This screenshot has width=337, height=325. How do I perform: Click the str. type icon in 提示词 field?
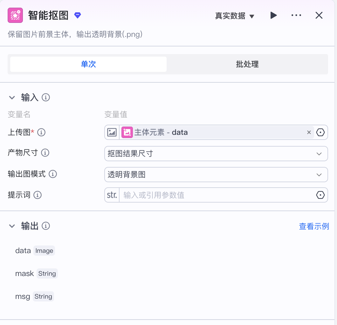112,195
